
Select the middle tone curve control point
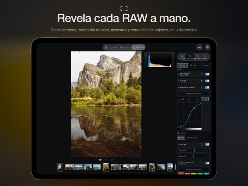[189, 115]
